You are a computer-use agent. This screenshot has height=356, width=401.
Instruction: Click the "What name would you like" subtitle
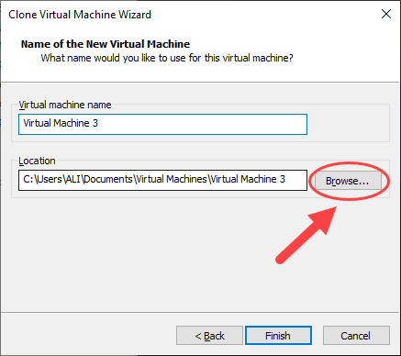[167, 58]
